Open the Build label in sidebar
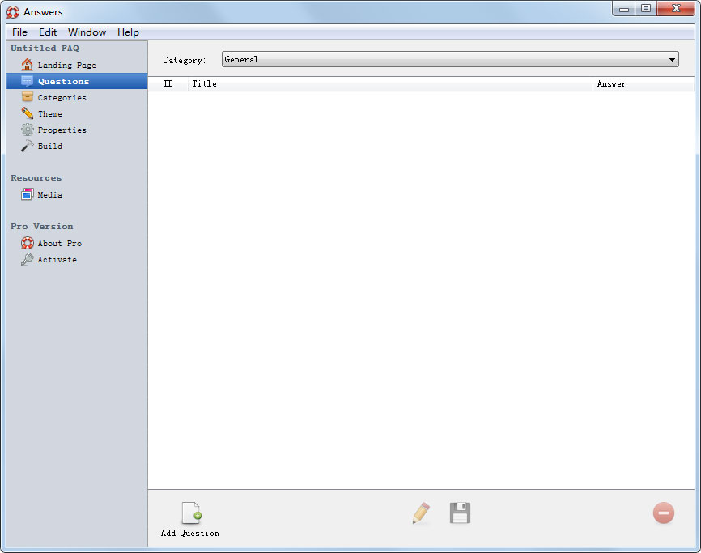The image size is (701, 553). [x=49, y=147]
